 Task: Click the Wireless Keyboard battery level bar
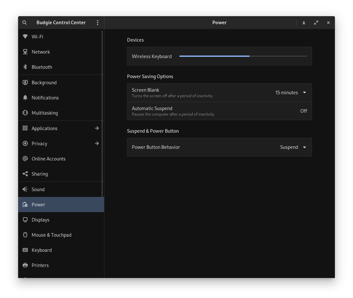tap(244, 56)
